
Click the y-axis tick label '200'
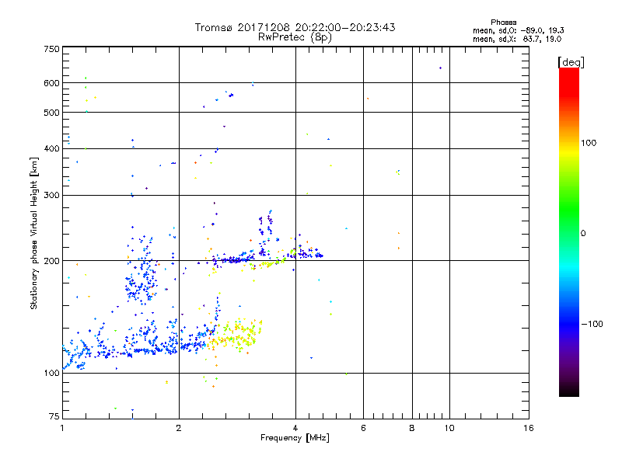click(x=51, y=261)
